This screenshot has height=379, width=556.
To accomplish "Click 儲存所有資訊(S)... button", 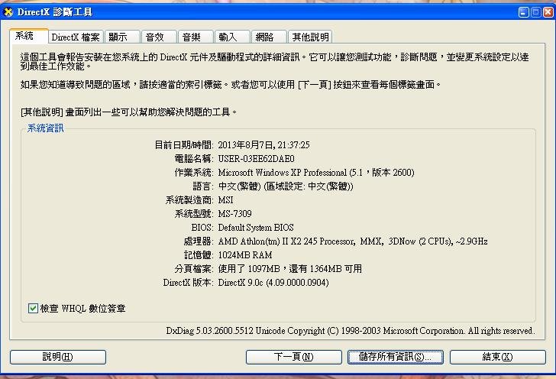I will point(396,357).
